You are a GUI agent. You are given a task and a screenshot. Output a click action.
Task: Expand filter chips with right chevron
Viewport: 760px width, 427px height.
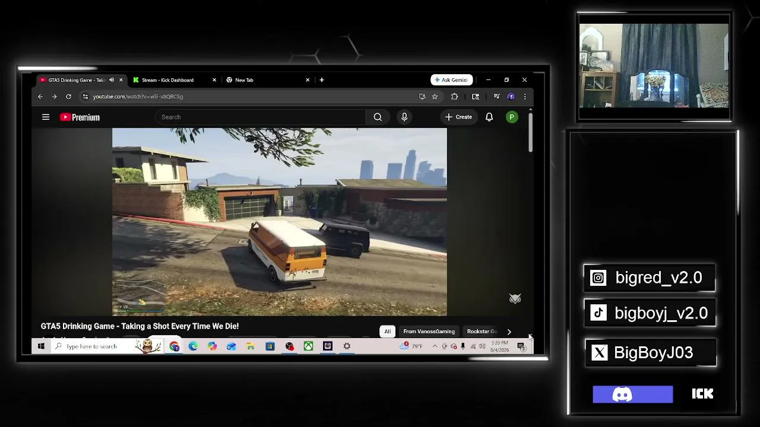click(509, 332)
